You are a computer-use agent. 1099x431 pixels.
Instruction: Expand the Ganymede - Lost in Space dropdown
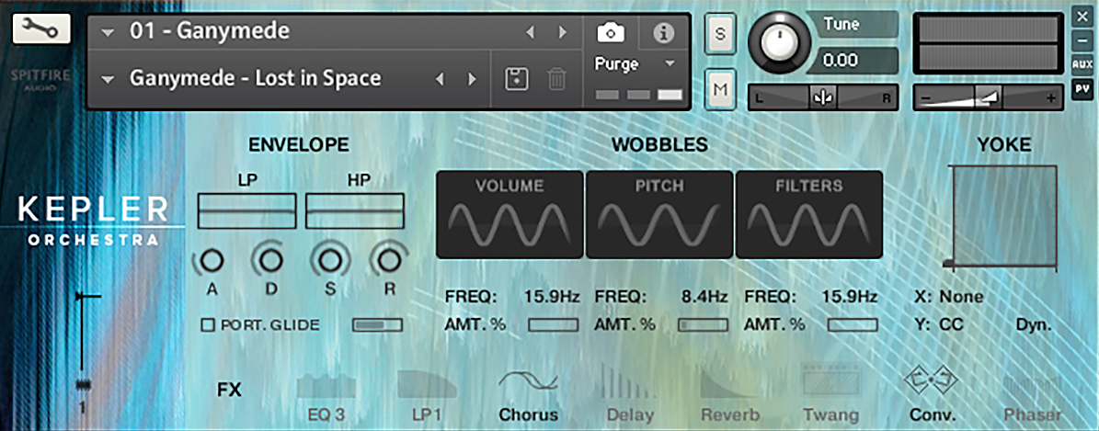pyautogui.click(x=109, y=79)
